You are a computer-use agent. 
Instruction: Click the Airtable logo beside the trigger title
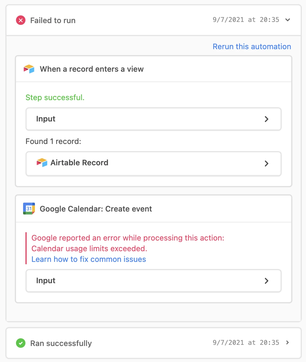pos(29,69)
